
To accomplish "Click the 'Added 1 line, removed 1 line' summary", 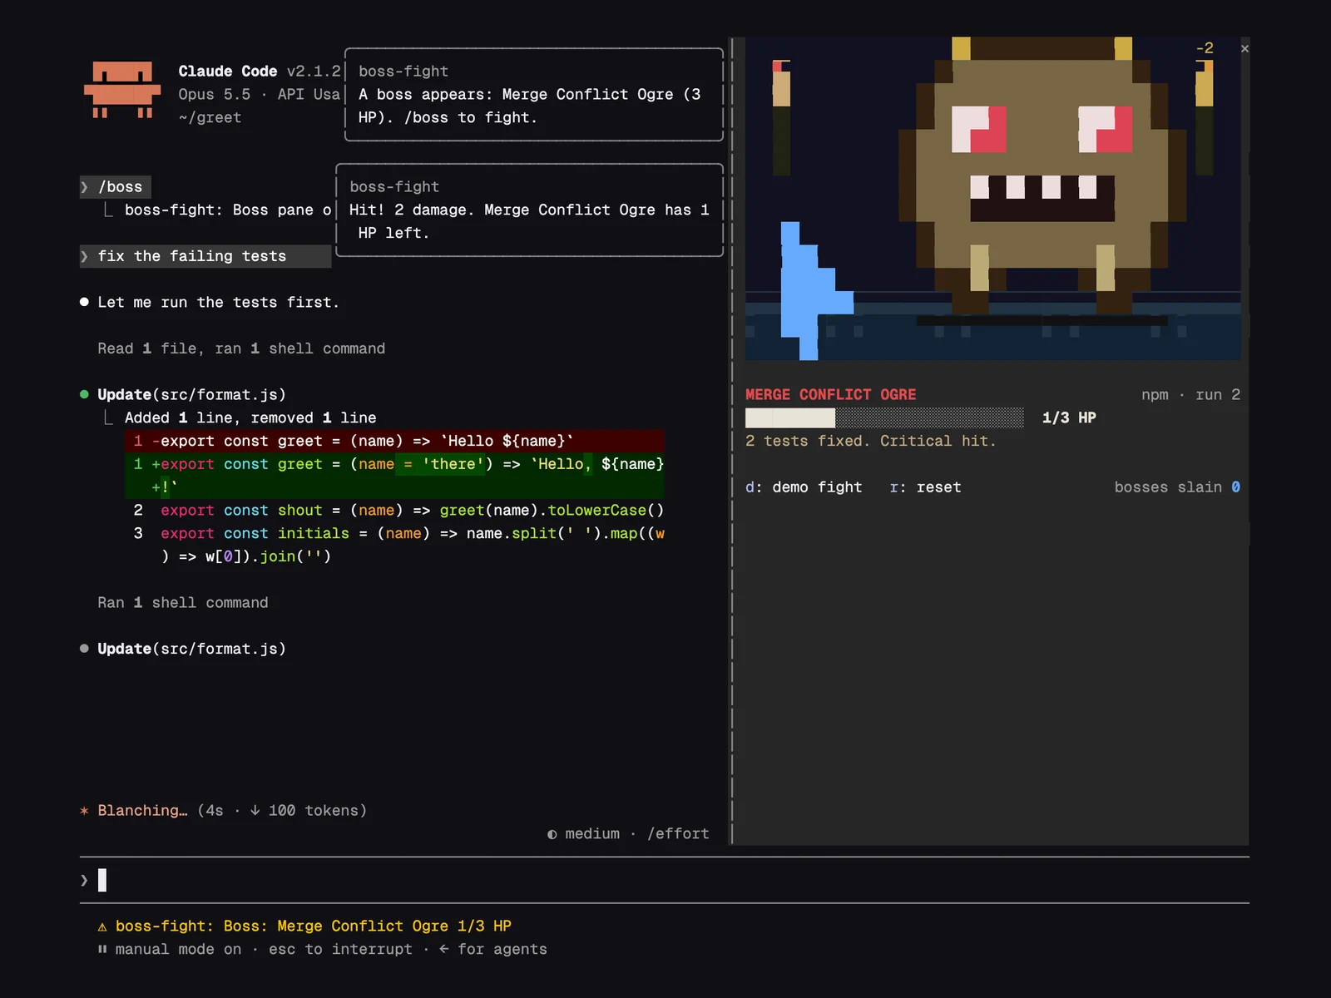I will pos(250,417).
